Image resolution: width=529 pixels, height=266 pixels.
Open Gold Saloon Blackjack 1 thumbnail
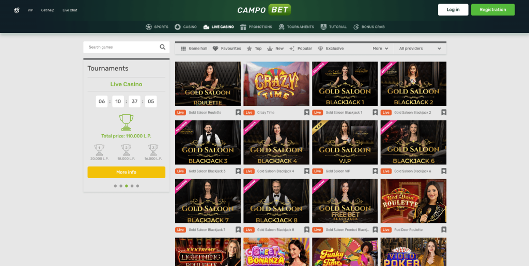click(x=345, y=84)
